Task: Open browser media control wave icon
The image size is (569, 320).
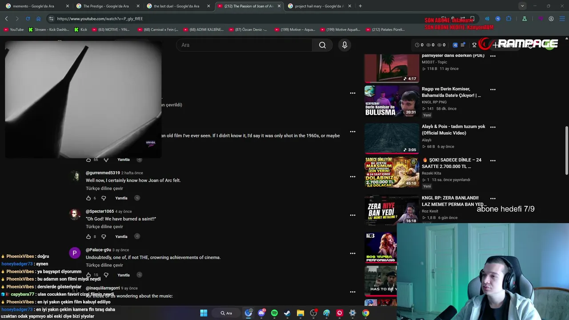Action: point(487,19)
